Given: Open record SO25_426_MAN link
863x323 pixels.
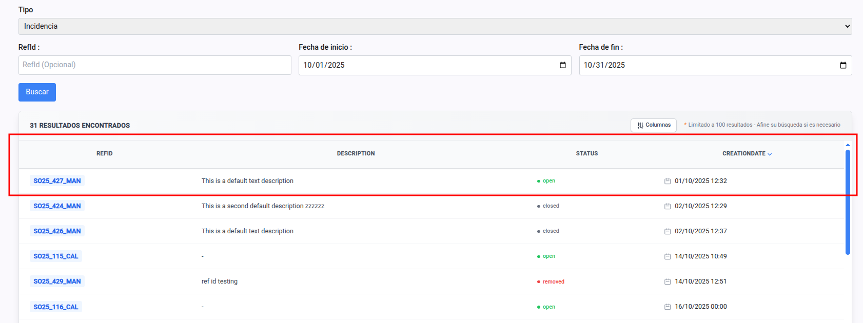Looking at the screenshot, I should click(x=57, y=231).
